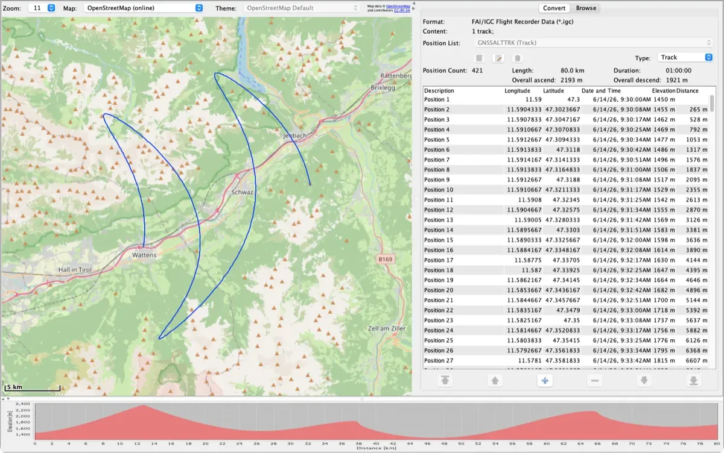Click the delete position list trash icon
The height and width of the screenshot is (453, 724).
[517, 58]
